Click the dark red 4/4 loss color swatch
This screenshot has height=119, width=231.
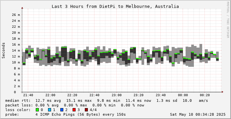point(87,110)
